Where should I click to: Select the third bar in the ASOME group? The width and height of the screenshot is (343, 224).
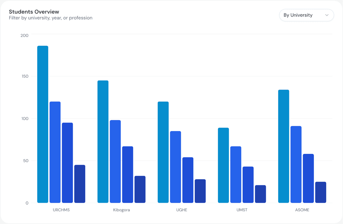tap(308, 178)
